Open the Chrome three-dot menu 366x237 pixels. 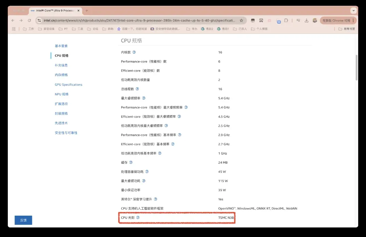coord(353,20)
